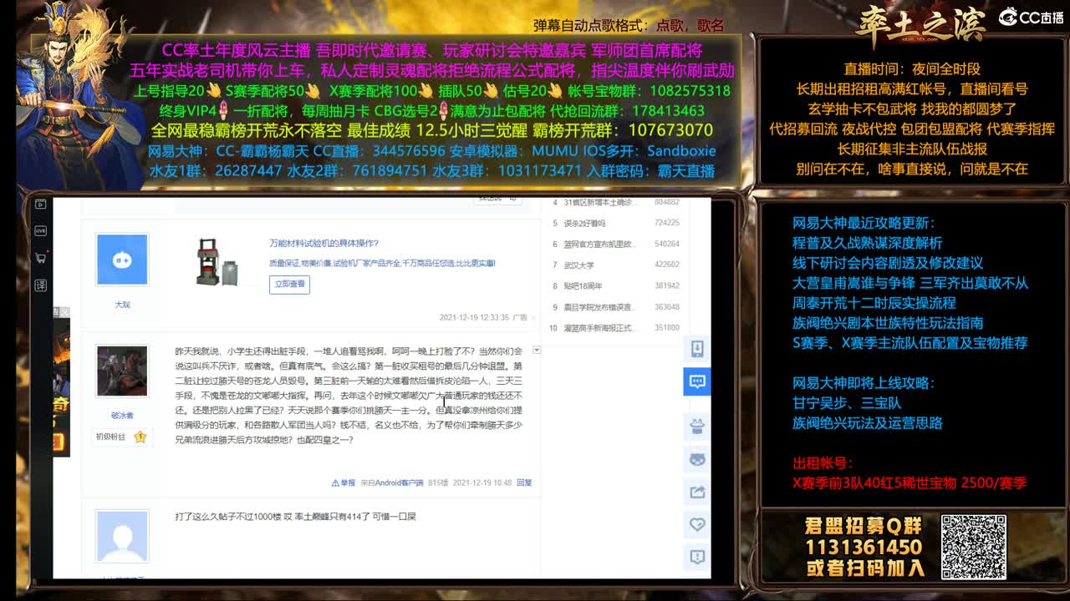Click the heart favorite icon on right toolbar

click(x=697, y=524)
